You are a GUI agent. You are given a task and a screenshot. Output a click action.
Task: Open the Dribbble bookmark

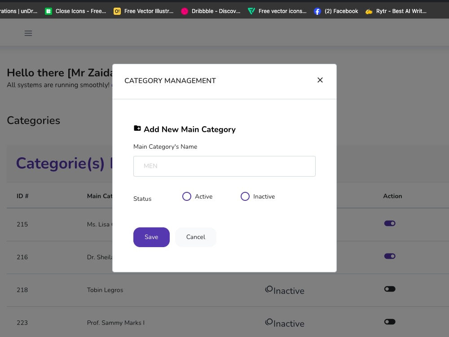(x=211, y=11)
